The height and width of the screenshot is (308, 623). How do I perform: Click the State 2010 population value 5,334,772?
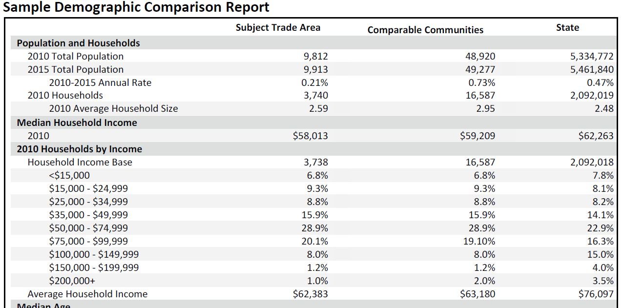click(592, 56)
